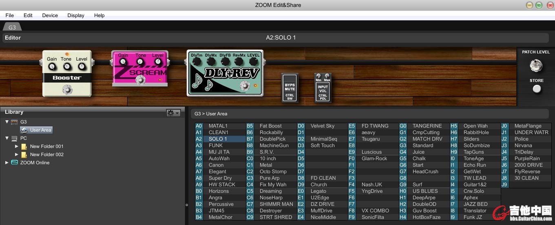The height and width of the screenshot is (225, 555).
Task: Click the A2:SOLO 1 patch title
Action: 281,37
